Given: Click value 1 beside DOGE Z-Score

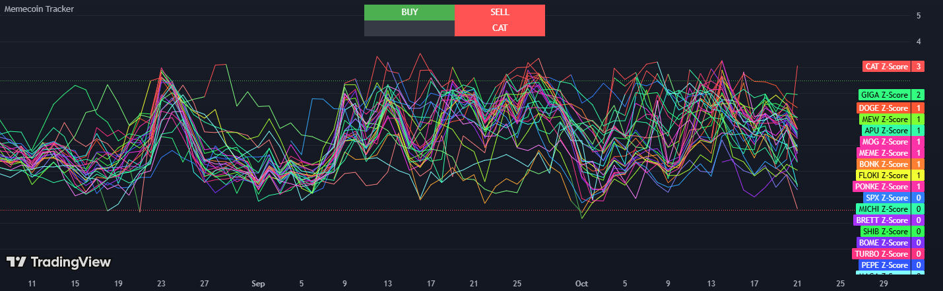Looking at the screenshot, I should coord(918,108).
